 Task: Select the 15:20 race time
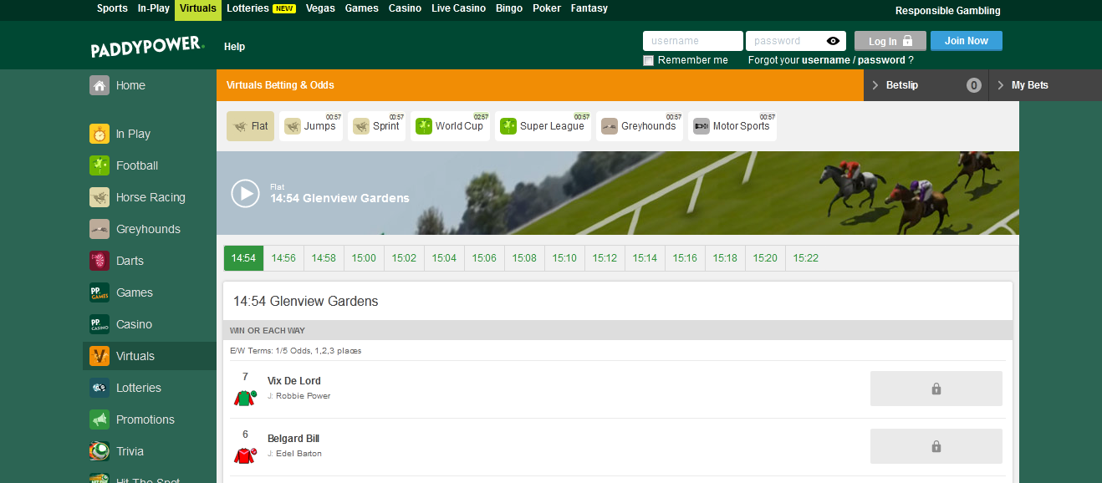click(x=765, y=258)
